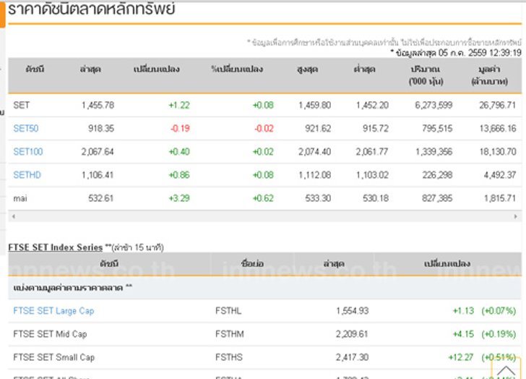Click SETHD change value +0.86
526x379 pixels.
point(179,175)
